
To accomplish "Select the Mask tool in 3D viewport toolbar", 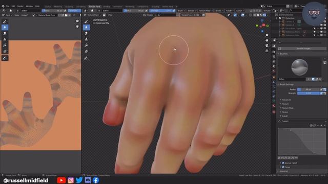I will click(x=86, y=51).
